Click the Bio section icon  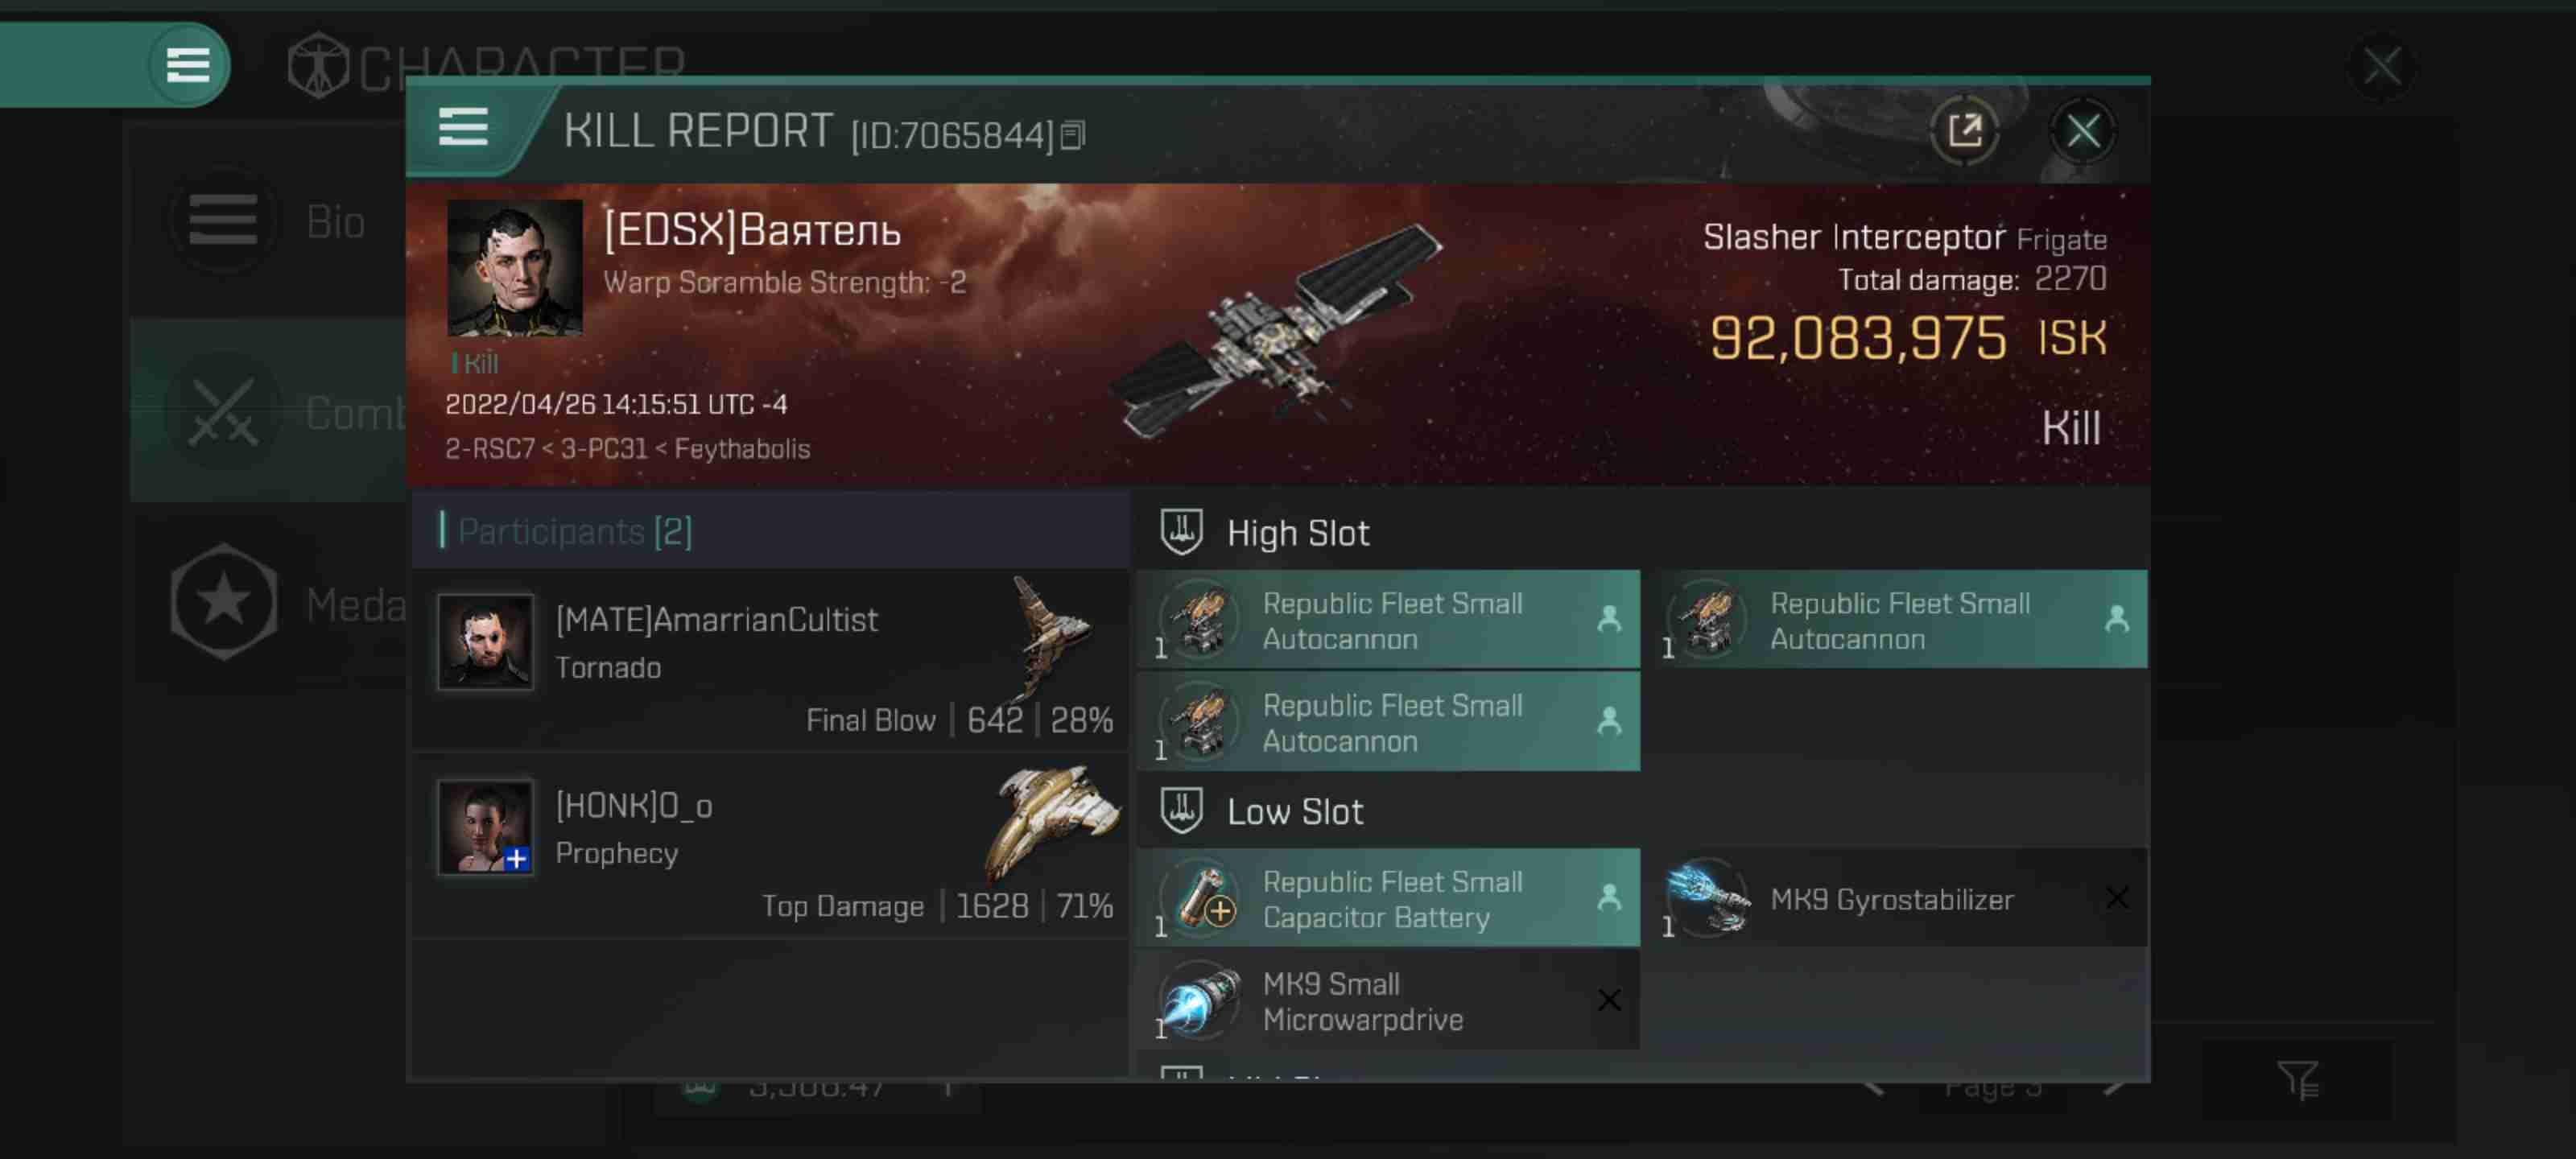[224, 220]
